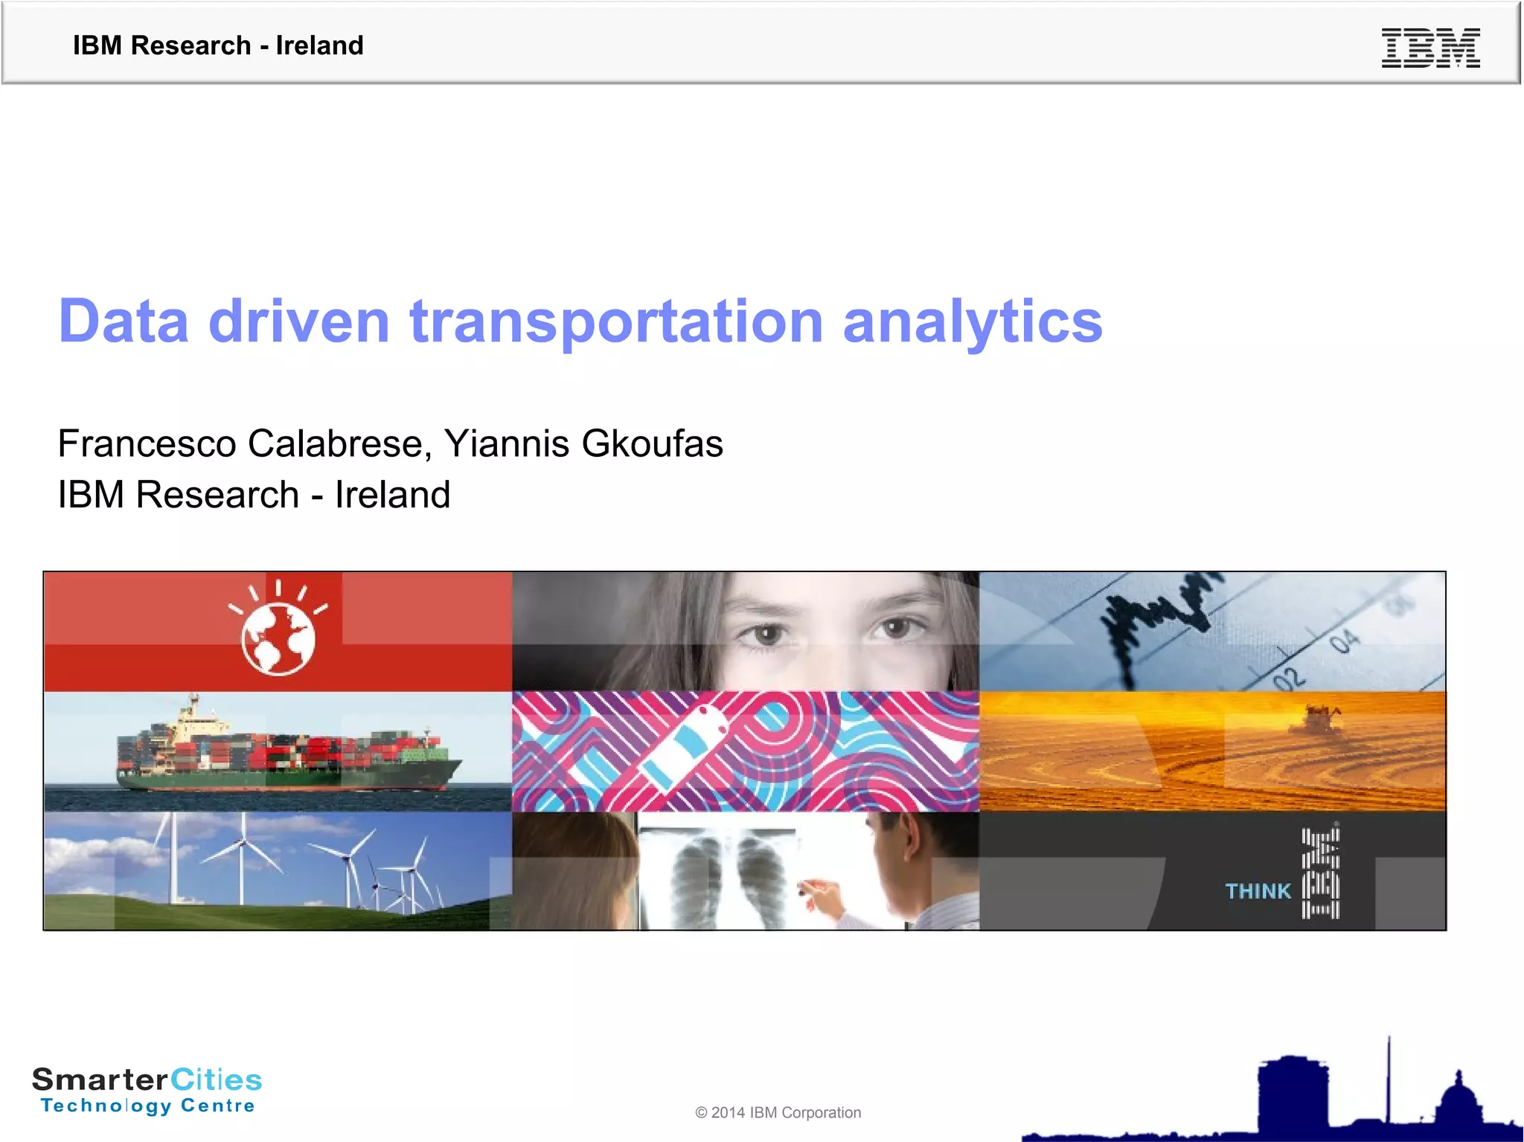Click the IBM logo in header

point(1430,48)
